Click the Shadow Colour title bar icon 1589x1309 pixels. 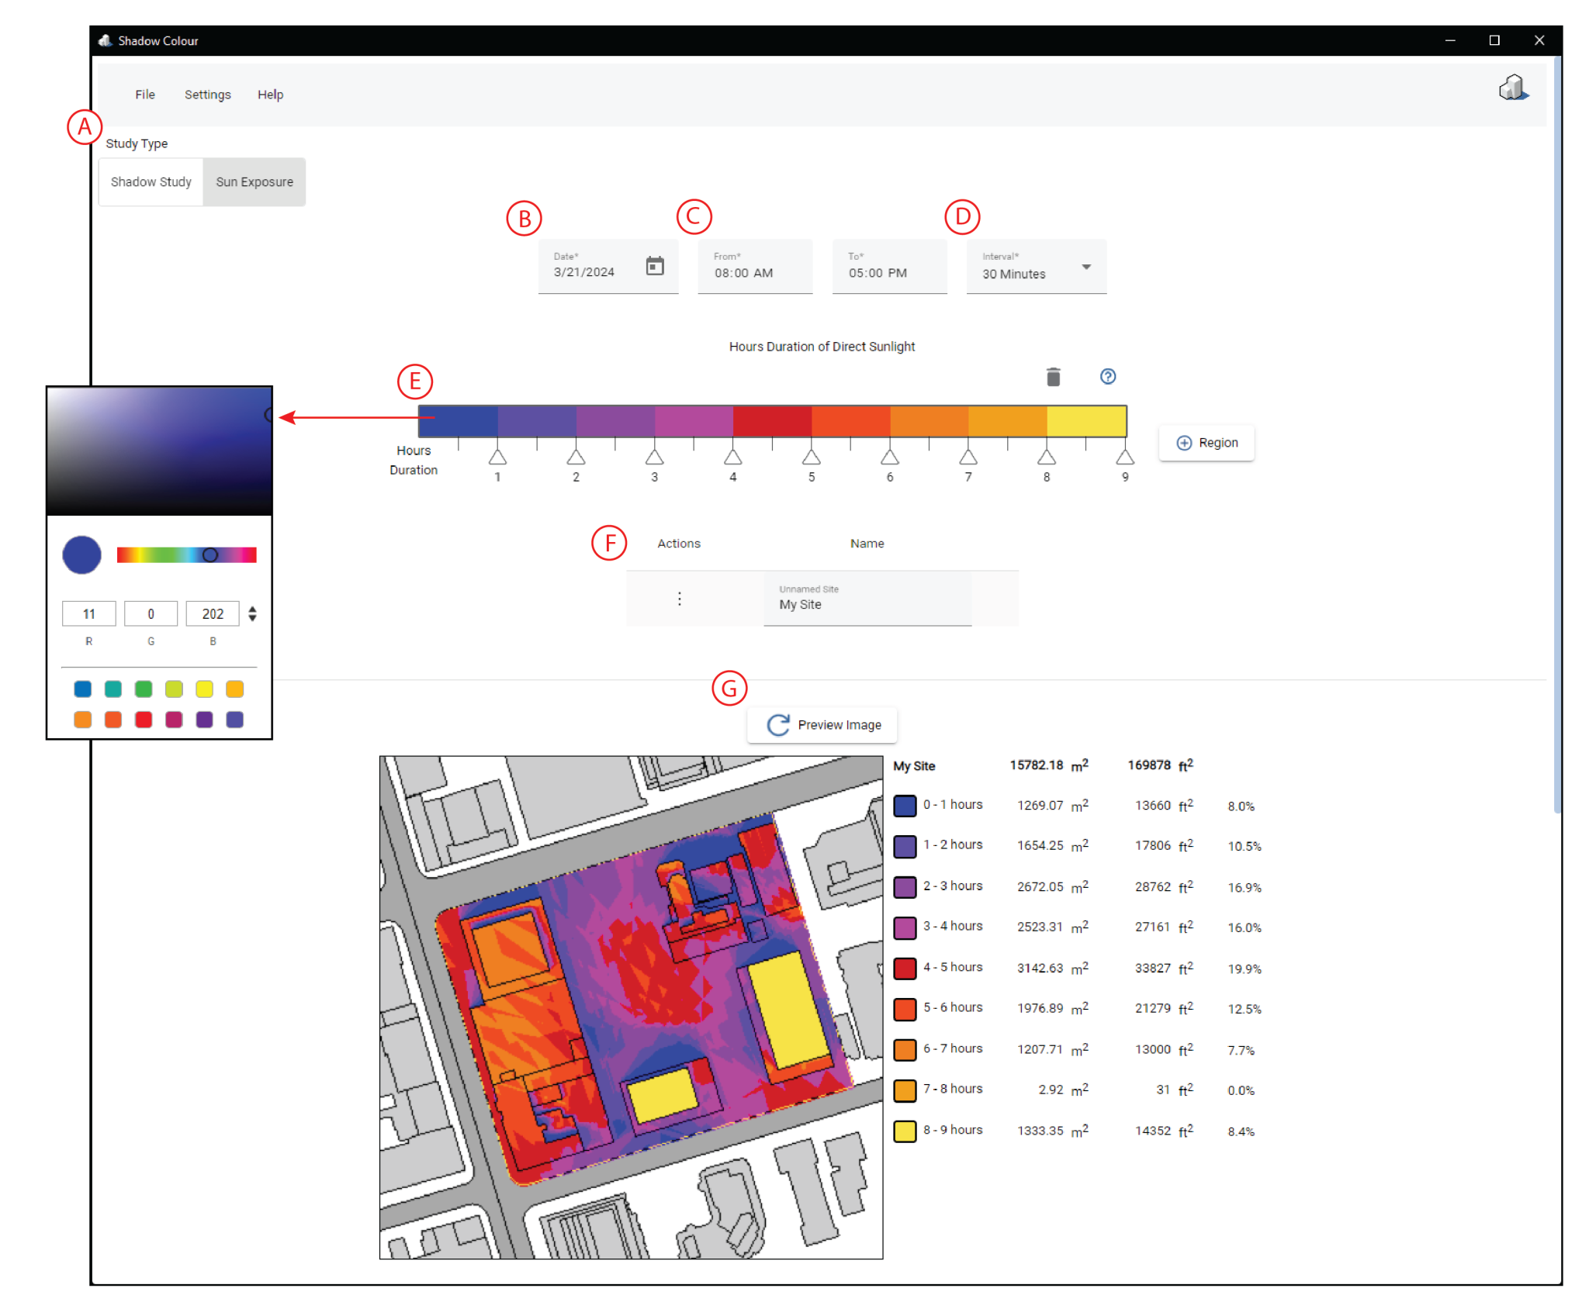click(x=103, y=40)
